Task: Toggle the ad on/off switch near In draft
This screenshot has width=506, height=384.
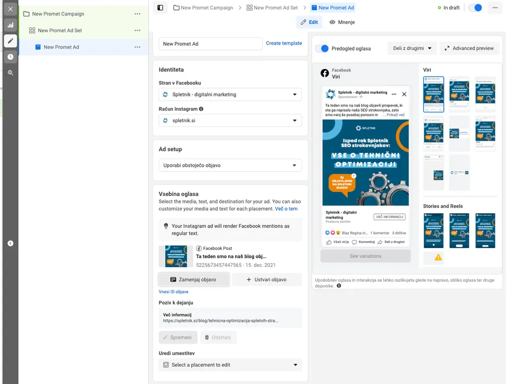Action: [475, 8]
